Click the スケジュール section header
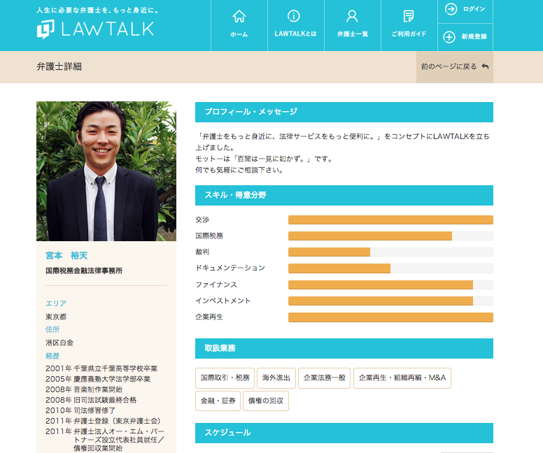543x453 pixels. point(344,433)
